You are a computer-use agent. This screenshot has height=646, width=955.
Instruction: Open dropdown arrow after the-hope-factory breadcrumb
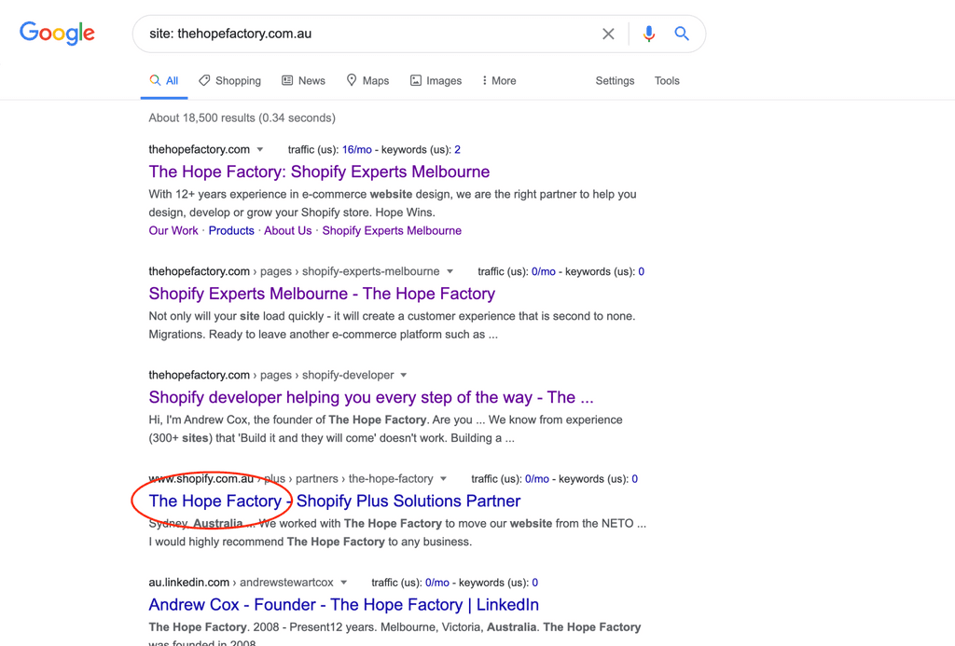[x=443, y=479]
